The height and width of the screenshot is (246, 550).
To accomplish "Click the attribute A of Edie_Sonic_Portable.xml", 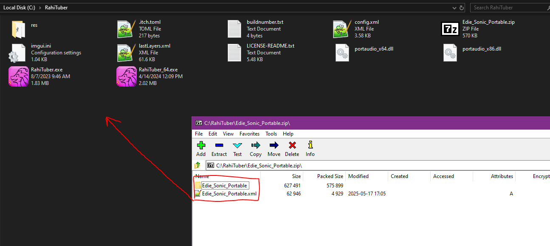I will [511, 194].
